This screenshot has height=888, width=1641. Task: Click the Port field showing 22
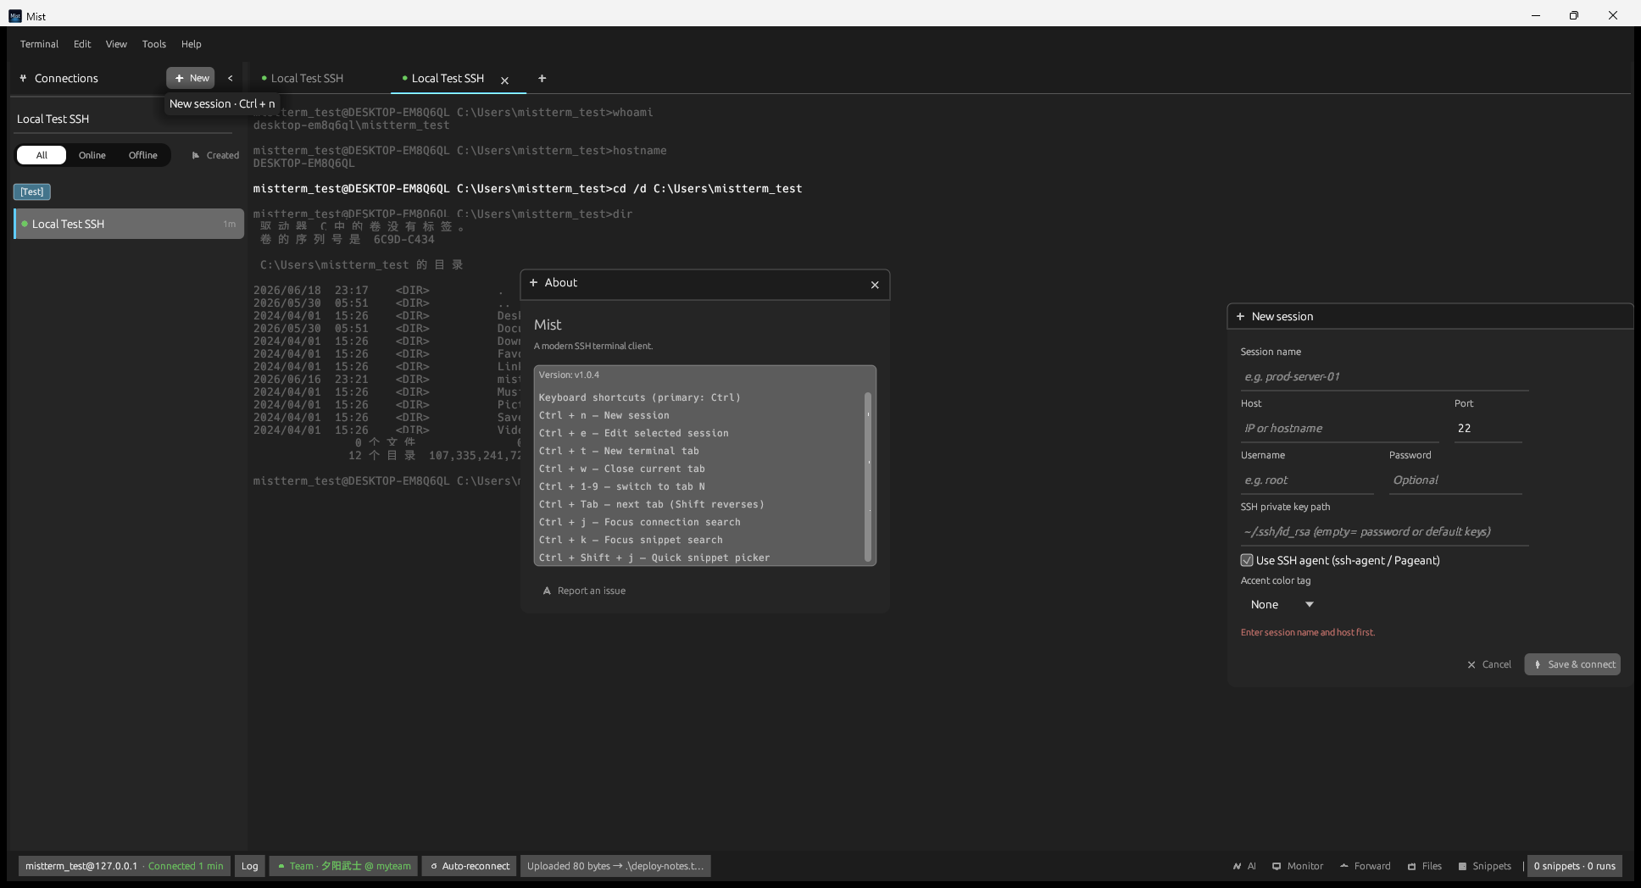click(1488, 428)
